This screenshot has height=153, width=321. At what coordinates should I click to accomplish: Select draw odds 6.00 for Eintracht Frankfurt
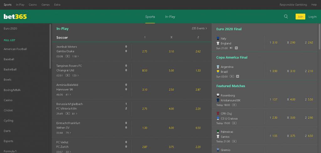click(171, 128)
